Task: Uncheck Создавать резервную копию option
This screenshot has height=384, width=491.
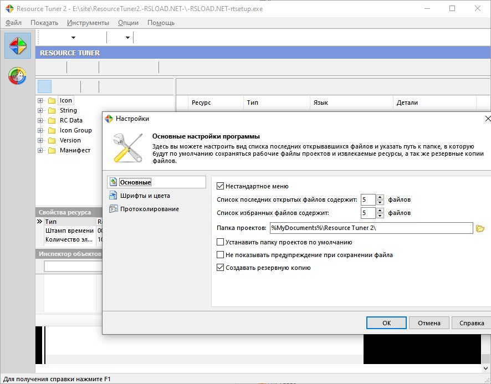Action: 221,268
